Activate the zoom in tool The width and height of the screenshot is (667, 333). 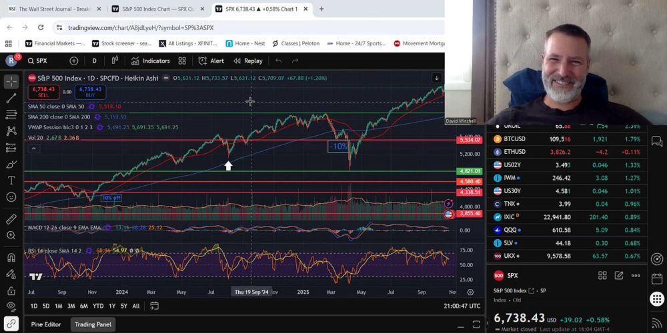(11, 235)
